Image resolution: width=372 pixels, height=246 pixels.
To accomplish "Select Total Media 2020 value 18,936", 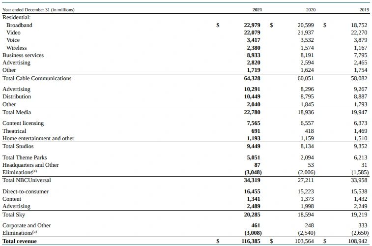I will click(x=306, y=112).
